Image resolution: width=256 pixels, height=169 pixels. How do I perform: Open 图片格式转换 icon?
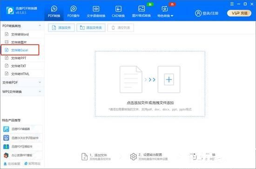141,9
